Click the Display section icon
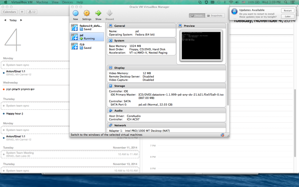 pos(111,68)
